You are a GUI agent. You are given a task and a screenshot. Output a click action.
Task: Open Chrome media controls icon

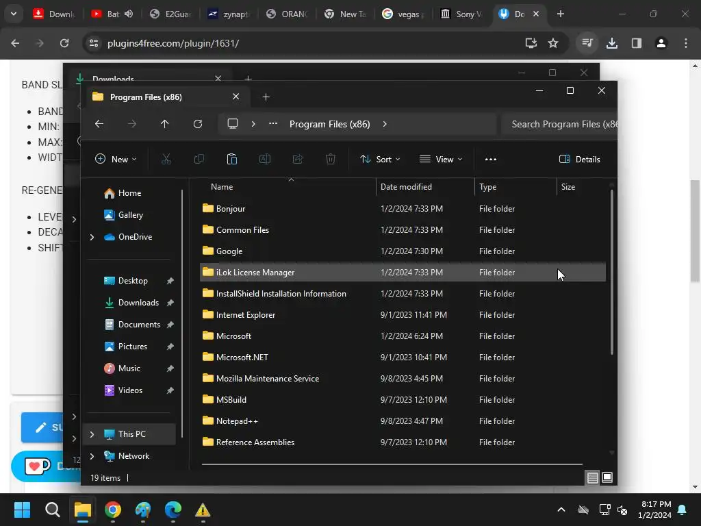pyautogui.click(x=587, y=43)
